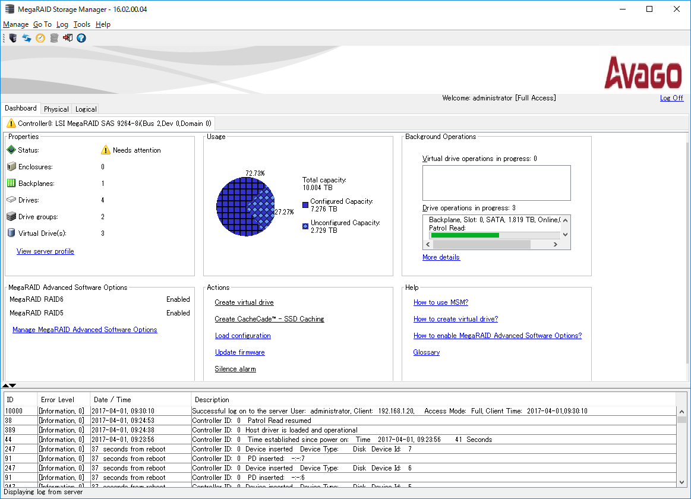691x499 pixels.
Task: Click the Update firmware link
Action: [x=239, y=352]
